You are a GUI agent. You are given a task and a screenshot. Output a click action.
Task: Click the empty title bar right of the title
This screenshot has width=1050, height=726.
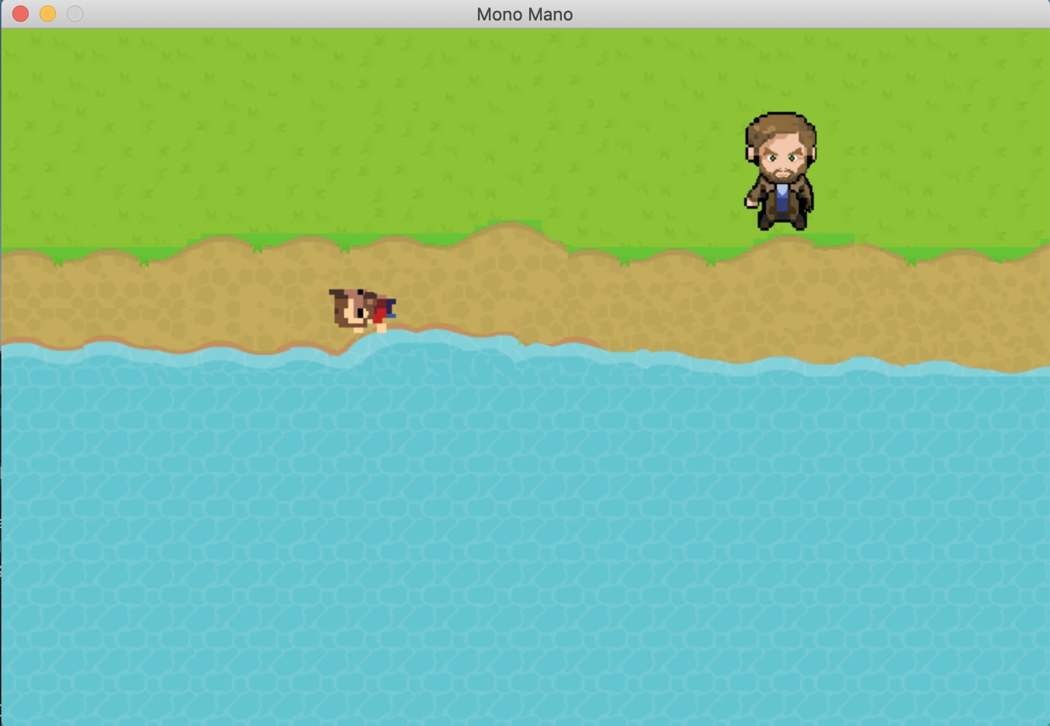(819, 14)
